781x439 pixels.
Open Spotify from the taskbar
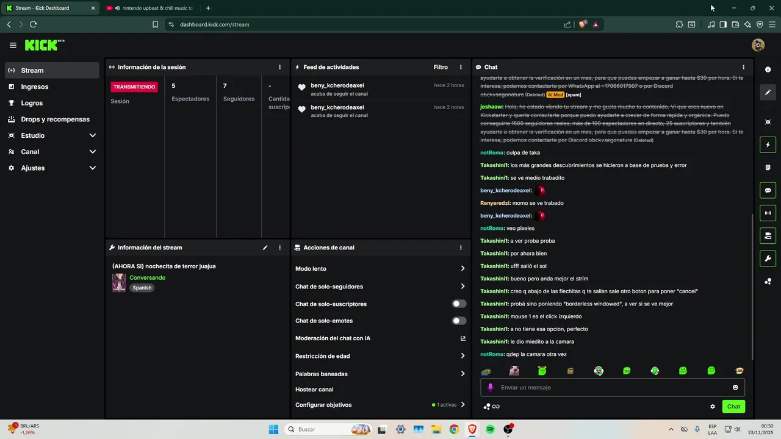pos(490,429)
